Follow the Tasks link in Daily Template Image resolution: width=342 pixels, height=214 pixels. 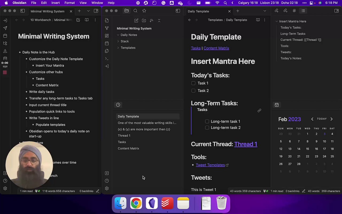196,48
